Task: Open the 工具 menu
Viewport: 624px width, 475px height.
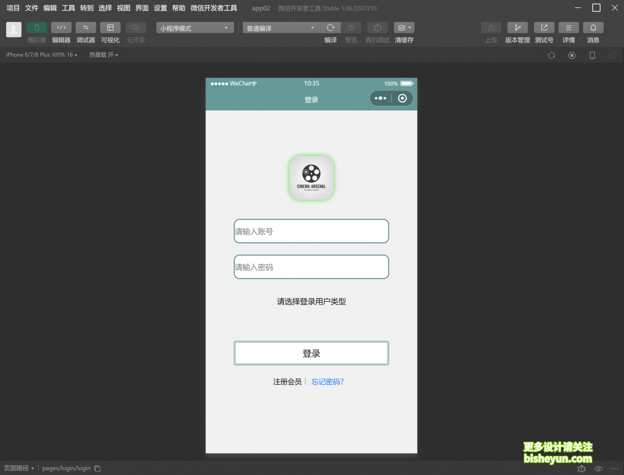Action: [68, 8]
